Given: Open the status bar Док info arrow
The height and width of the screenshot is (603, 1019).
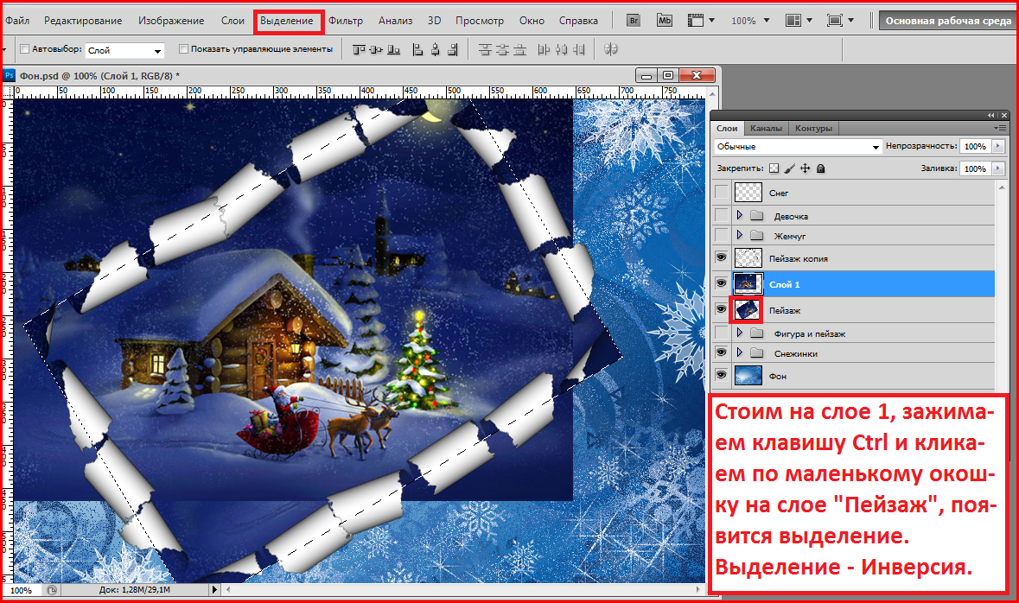Looking at the screenshot, I should tap(214, 590).
